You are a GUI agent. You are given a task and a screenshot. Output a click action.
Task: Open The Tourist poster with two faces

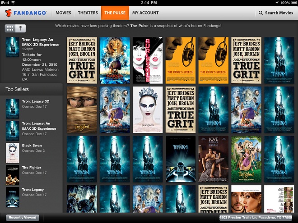tap(247, 199)
